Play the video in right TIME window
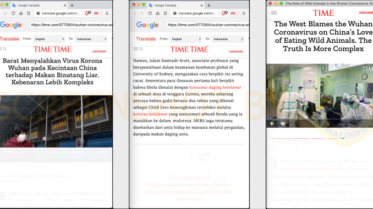 [x=272, y=123]
